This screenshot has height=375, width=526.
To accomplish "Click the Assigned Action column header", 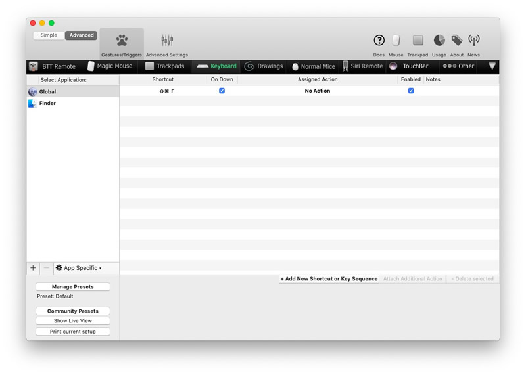I will (x=318, y=79).
